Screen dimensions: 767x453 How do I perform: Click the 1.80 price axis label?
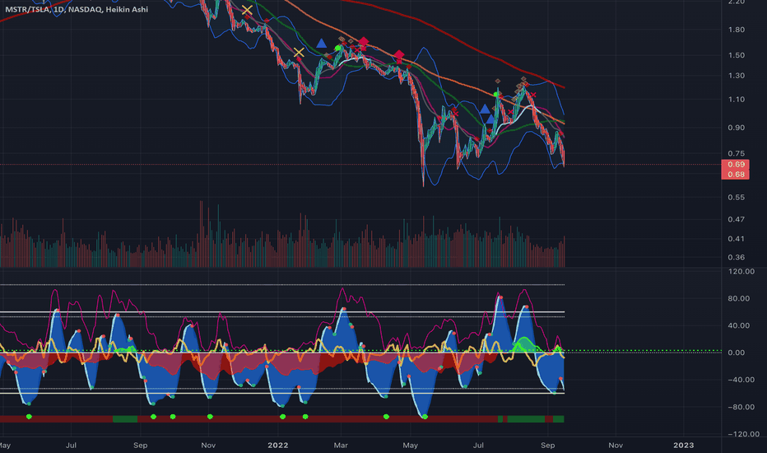coord(737,30)
